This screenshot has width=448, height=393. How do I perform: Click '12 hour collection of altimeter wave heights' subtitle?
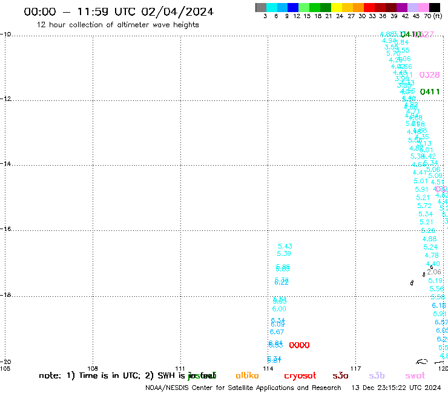117,25
